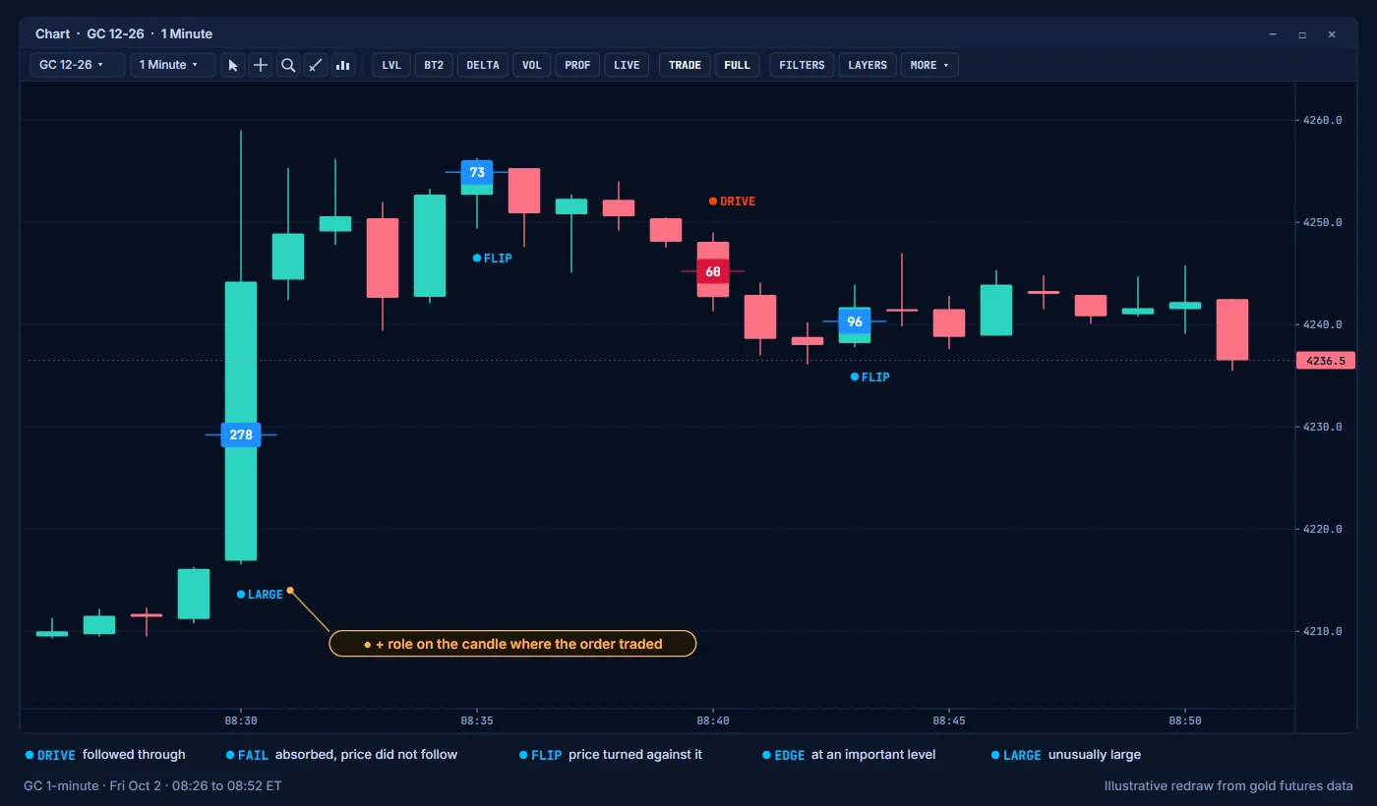Select the orange DRIVE label on chart
This screenshot has width=1377, height=806.
coord(732,201)
